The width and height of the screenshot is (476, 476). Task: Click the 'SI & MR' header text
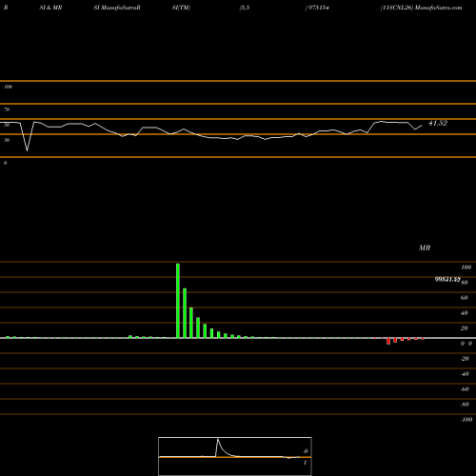pyautogui.click(x=50, y=8)
